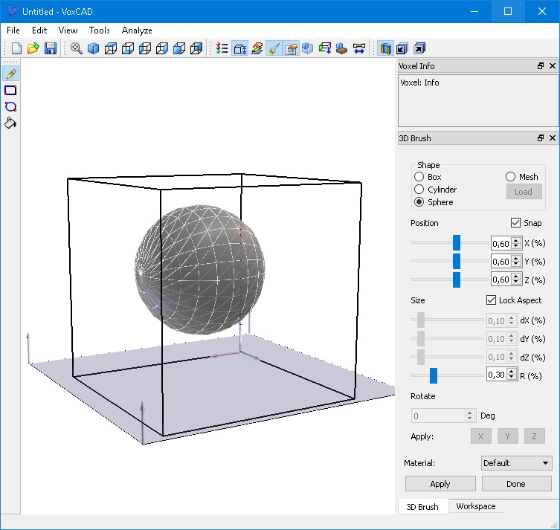This screenshot has height=530, width=560.
Task: Click the blue block on brown base icon
Action: [342, 48]
